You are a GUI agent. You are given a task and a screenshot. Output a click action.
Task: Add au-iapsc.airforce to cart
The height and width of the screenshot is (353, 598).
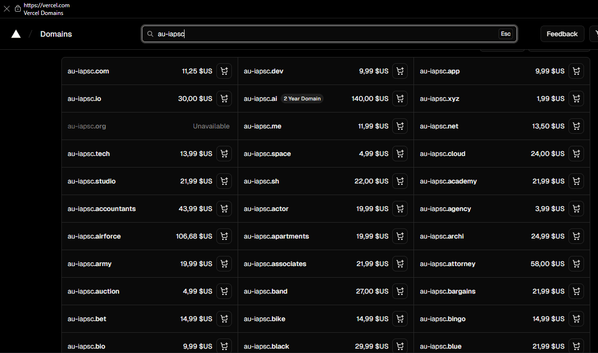click(224, 237)
